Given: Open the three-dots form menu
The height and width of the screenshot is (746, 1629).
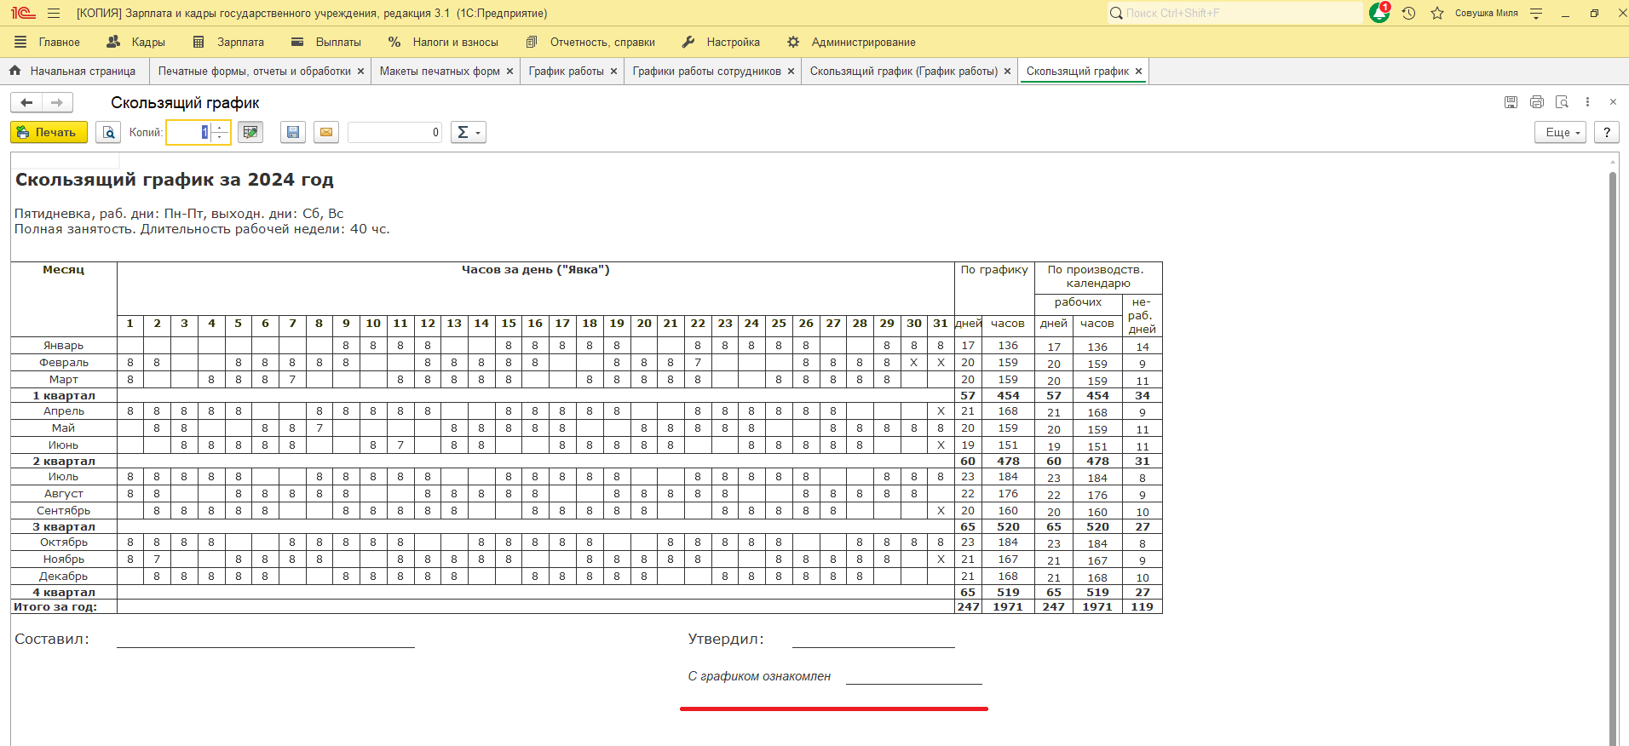Looking at the screenshot, I should (x=1587, y=102).
